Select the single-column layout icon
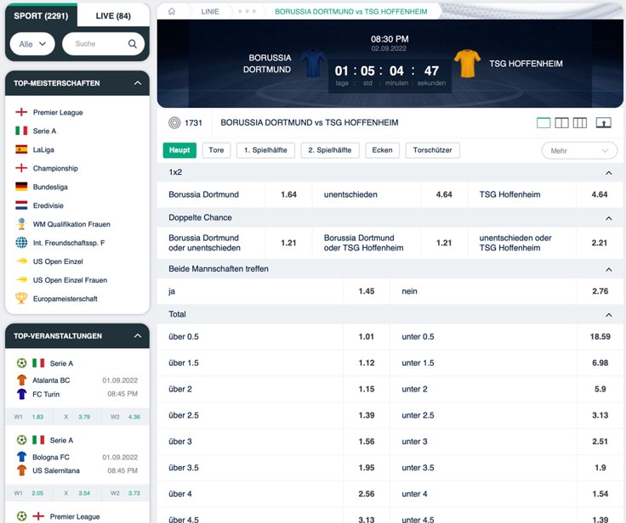Screen dimensions: 626x523 point(543,123)
